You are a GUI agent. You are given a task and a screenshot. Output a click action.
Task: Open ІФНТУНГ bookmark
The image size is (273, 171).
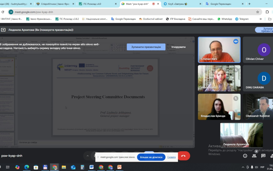[x=11, y=19]
